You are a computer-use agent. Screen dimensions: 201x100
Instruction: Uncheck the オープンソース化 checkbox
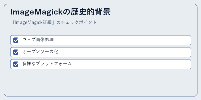coord(16,52)
